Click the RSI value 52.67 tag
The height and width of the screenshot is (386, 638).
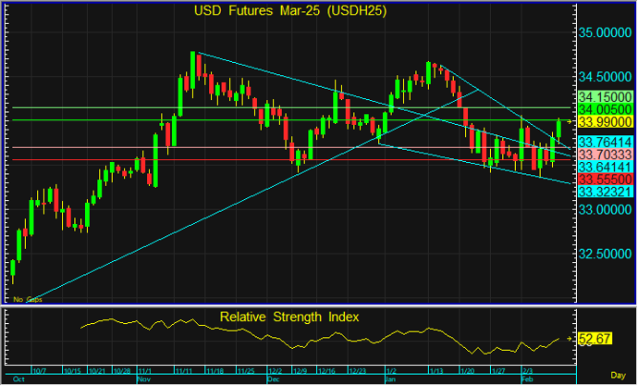pos(595,339)
